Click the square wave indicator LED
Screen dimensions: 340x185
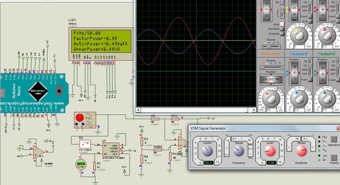pyautogui.click(x=319, y=137)
